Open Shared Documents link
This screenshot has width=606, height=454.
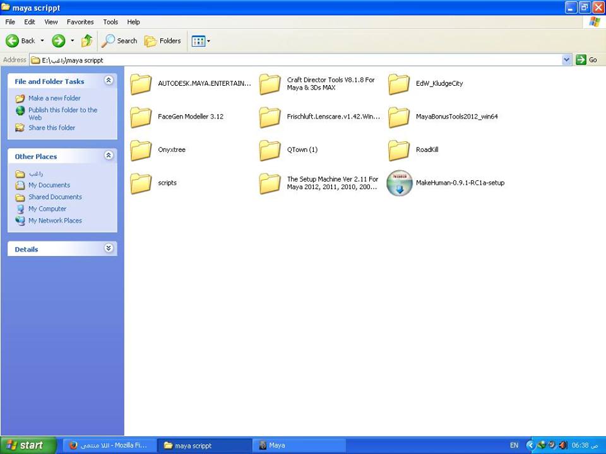coord(56,197)
